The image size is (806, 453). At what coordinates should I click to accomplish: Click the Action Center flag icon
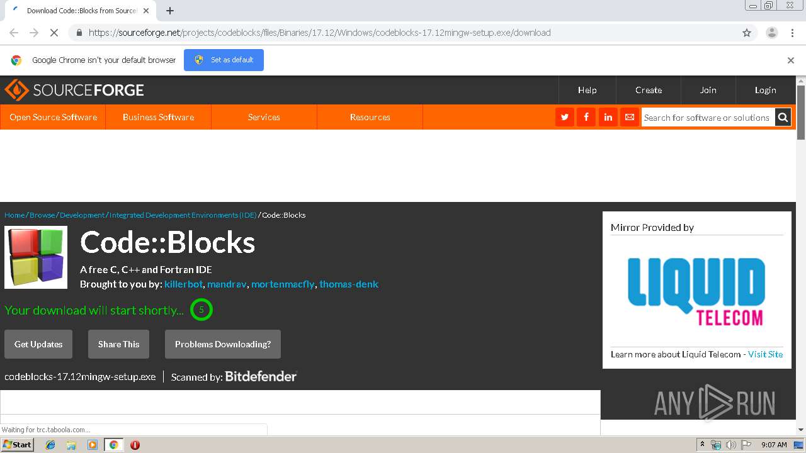(746, 445)
